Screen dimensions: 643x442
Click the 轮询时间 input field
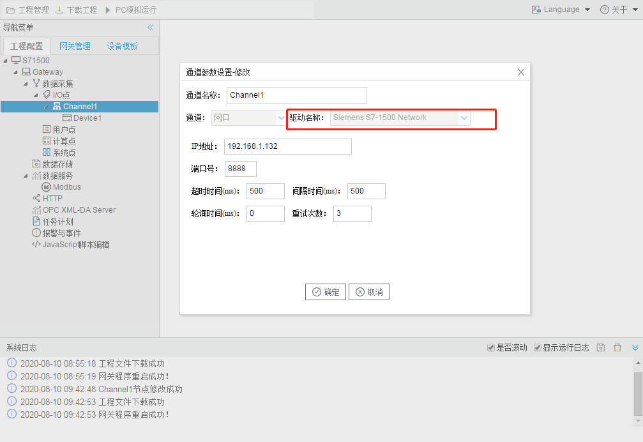click(x=266, y=213)
